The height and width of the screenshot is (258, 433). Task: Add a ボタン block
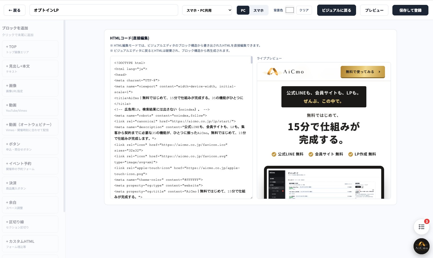point(30,146)
